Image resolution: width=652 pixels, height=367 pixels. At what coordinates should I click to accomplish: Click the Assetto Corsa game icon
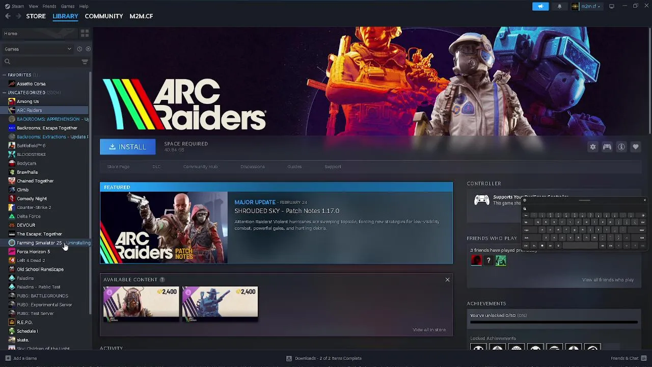pos(12,84)
